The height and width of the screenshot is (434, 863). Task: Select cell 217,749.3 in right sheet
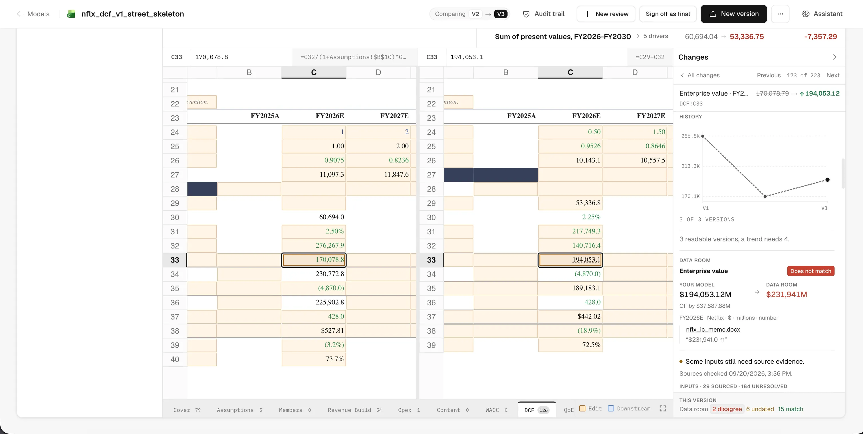click(x=570, y=231)
